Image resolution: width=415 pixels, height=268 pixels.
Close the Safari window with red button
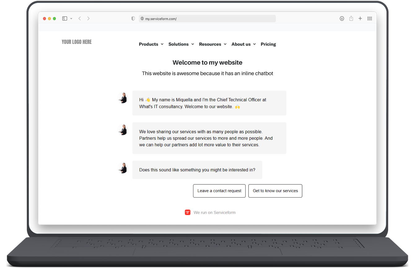click(x=45, y=19)
